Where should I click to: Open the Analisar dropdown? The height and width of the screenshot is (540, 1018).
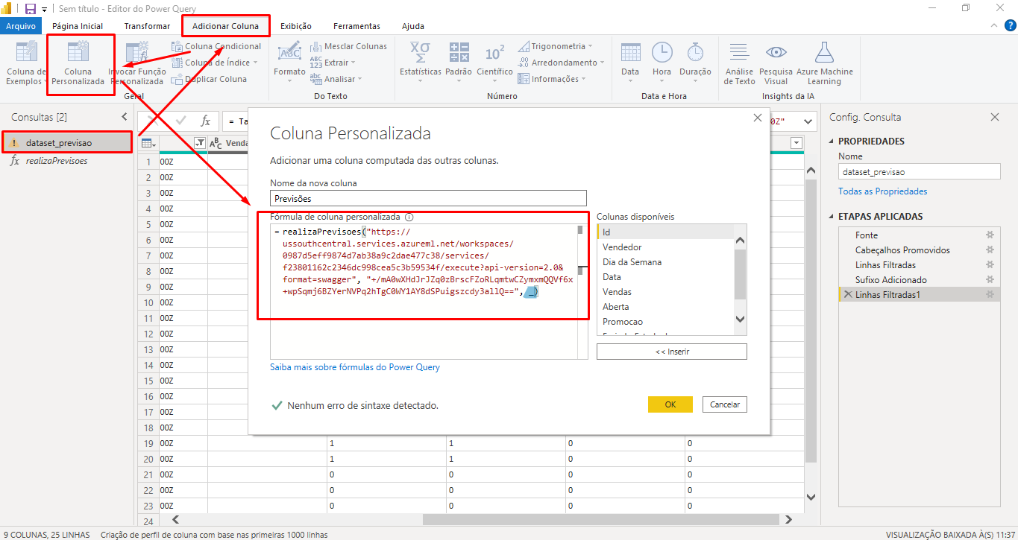336,79
